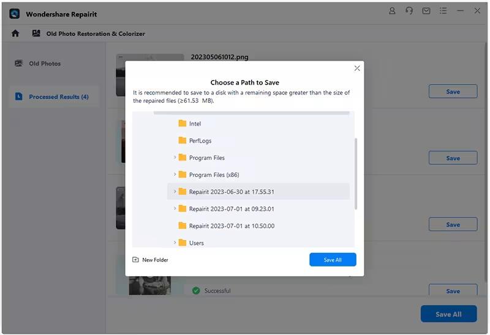Close the Choose a Path dialog
Image resolution: width=490 pixels, height=335 pixels.
pos(357,68)
